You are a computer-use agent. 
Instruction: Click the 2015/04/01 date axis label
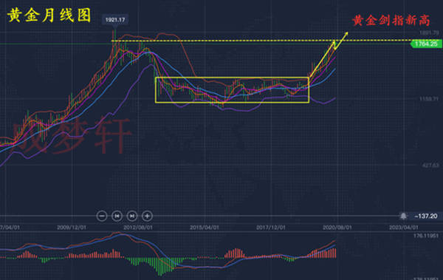(205, 228)
